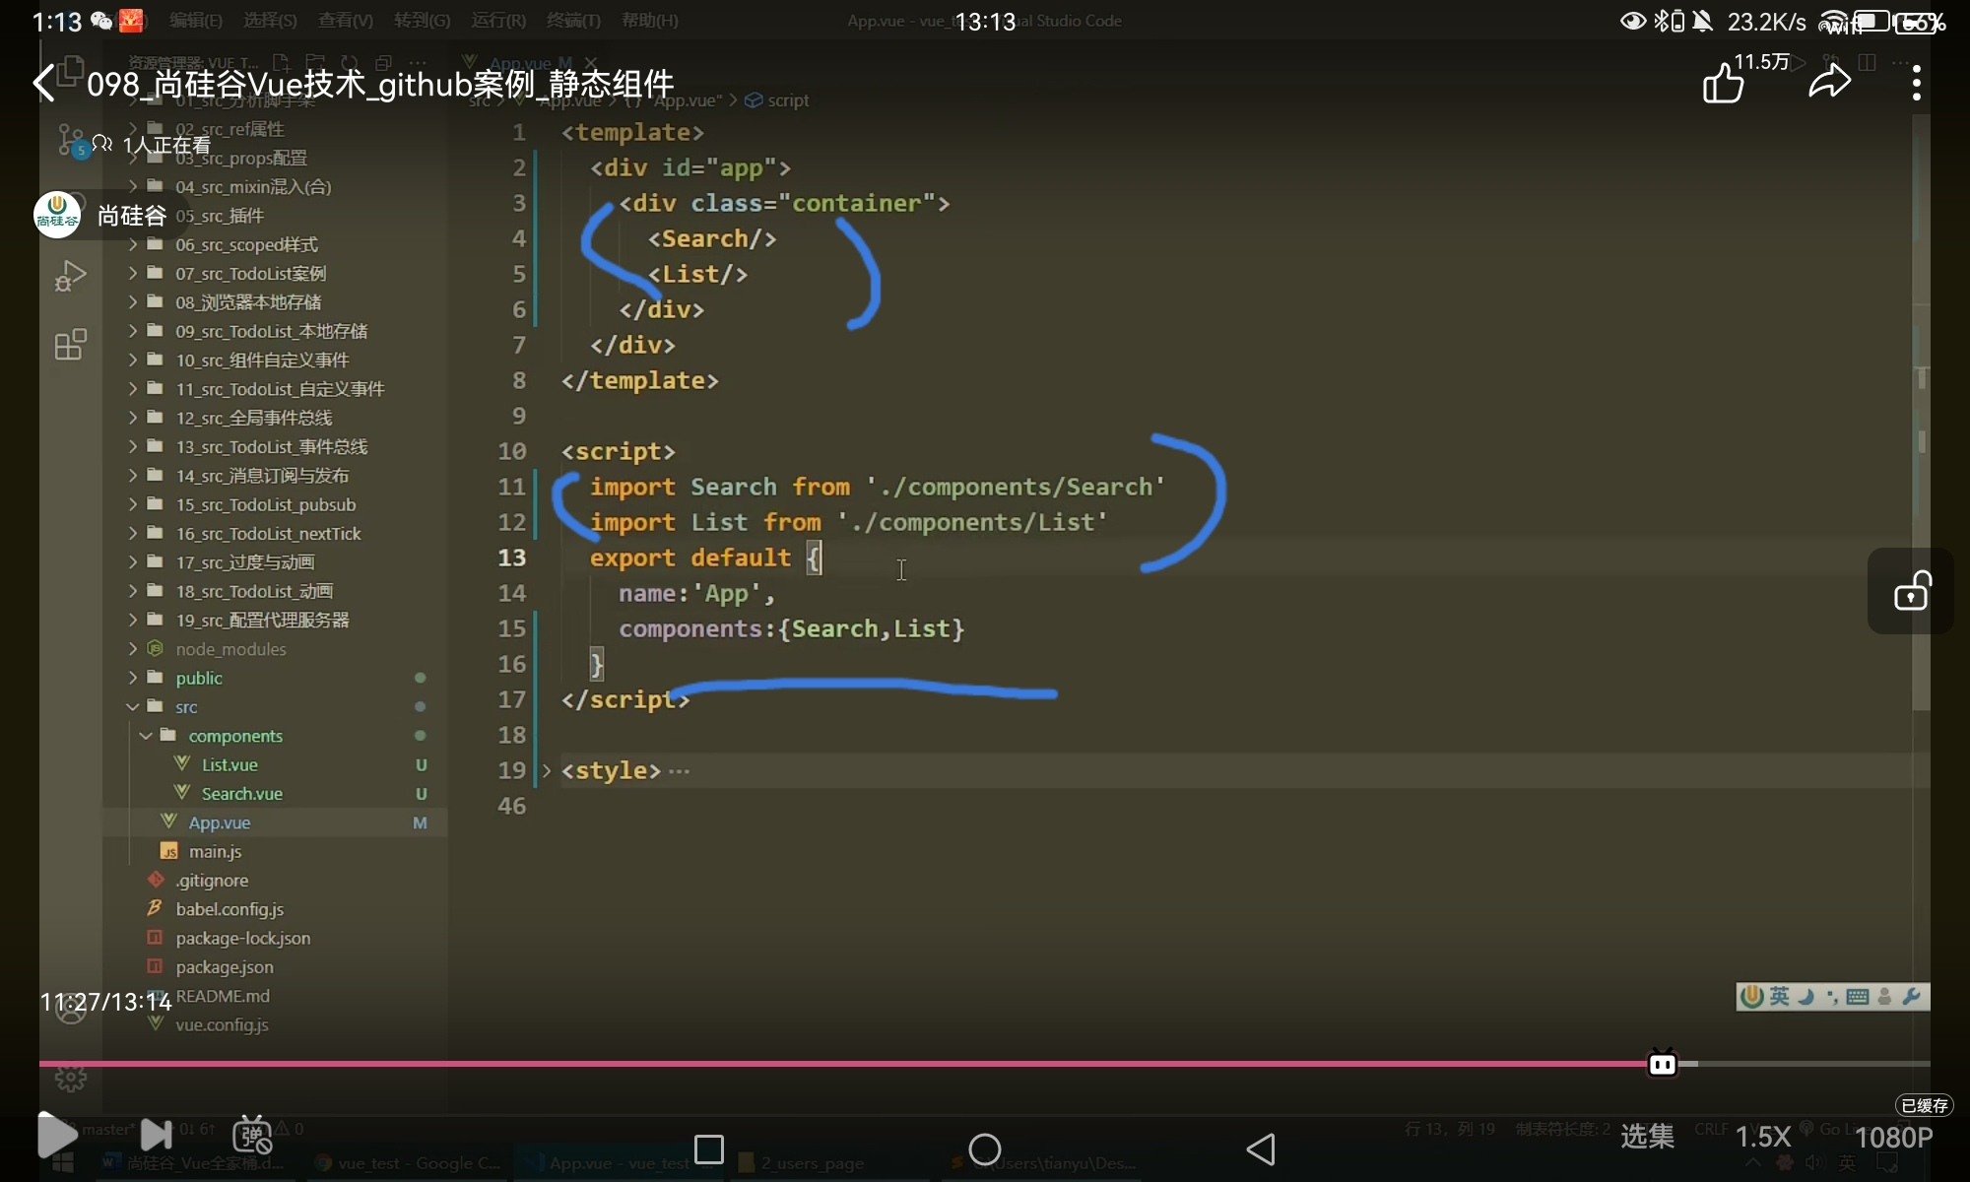
Task: Toggle the danmaku bullet comments icon
Action: pyautogui.click(x=252, y=1135)
